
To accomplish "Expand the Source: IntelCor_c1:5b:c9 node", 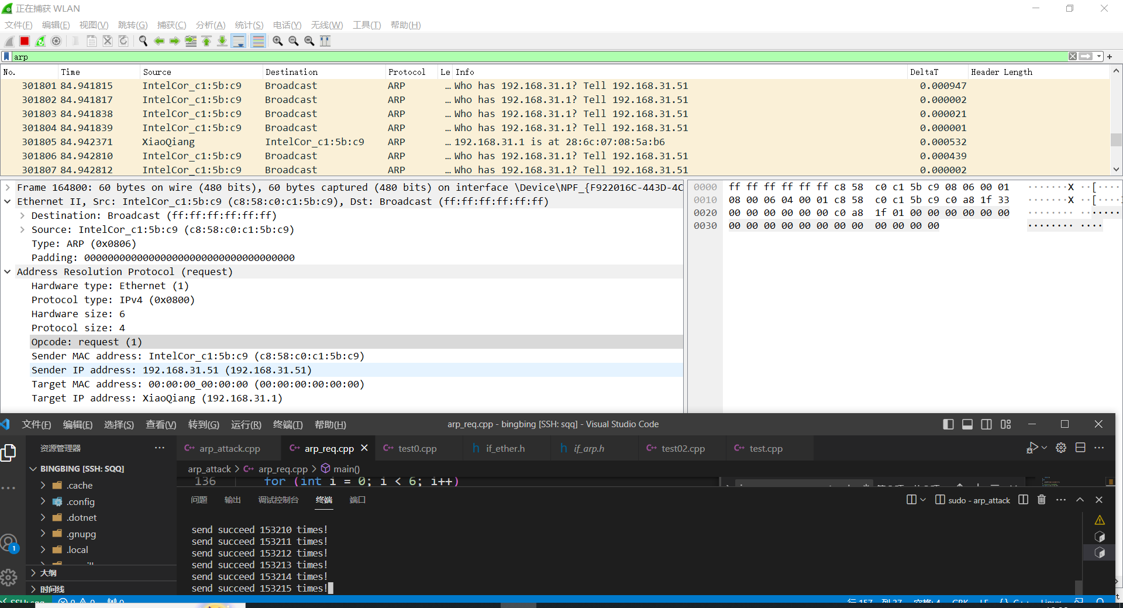I will click(x=22, y=230).
